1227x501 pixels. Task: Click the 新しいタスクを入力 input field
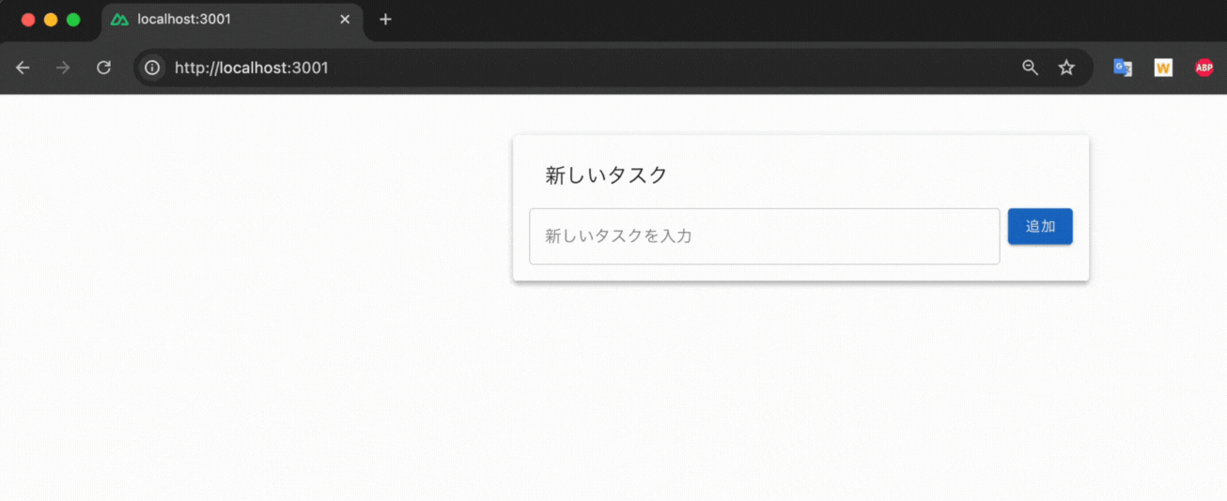765,236
